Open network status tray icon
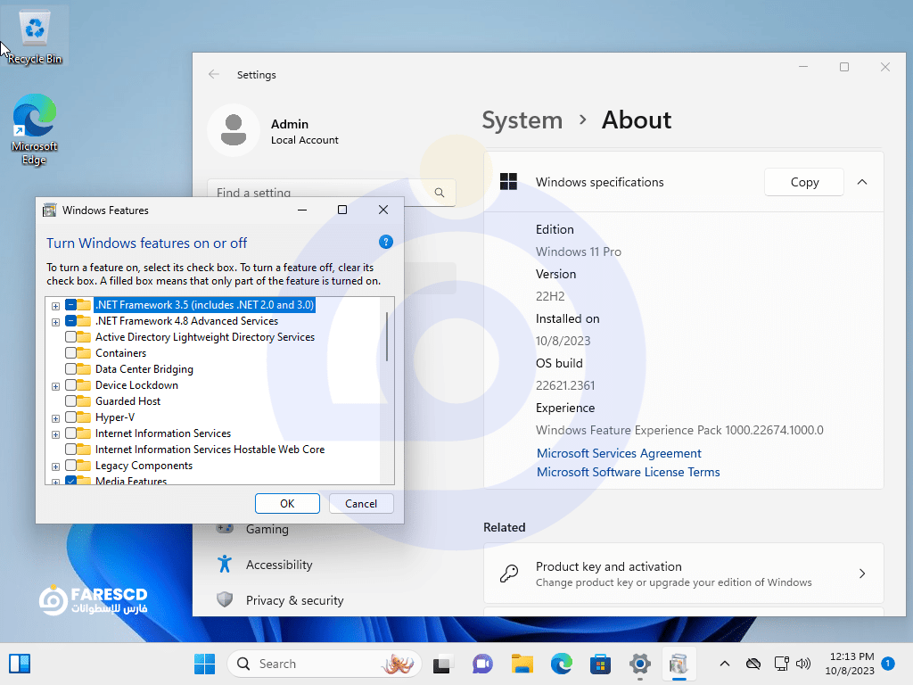The height and width of the screenshot is (685, 913). [x=781, y=664]
